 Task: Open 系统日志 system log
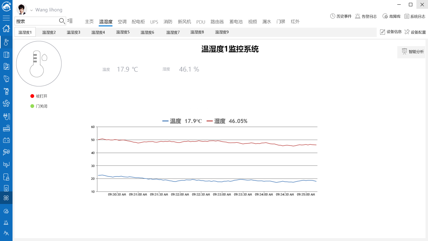coord(415,16)
